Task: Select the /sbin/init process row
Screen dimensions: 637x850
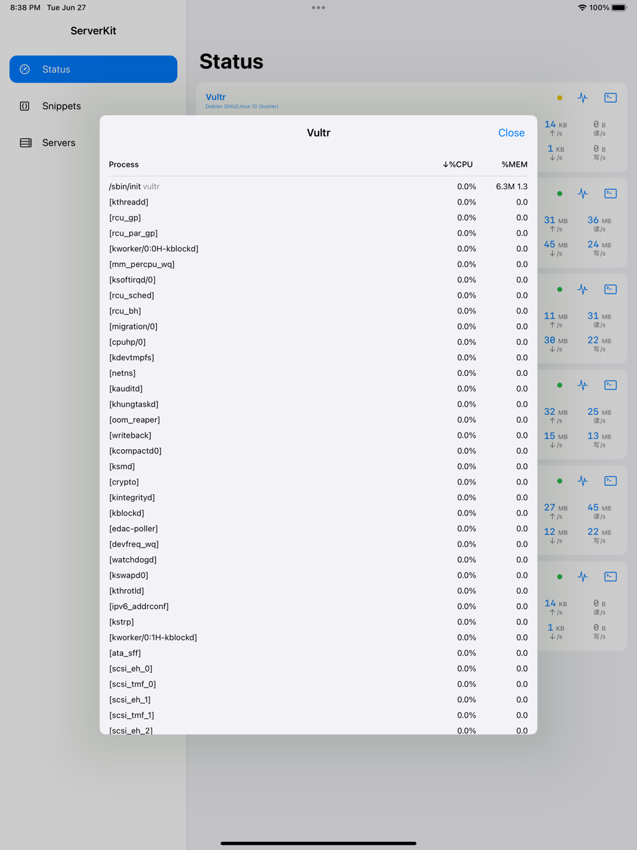Action: [x=318, y=187]
